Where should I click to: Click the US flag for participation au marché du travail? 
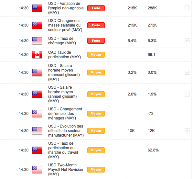37,150
